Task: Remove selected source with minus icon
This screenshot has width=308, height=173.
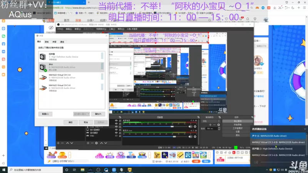Action: [92, 143]
